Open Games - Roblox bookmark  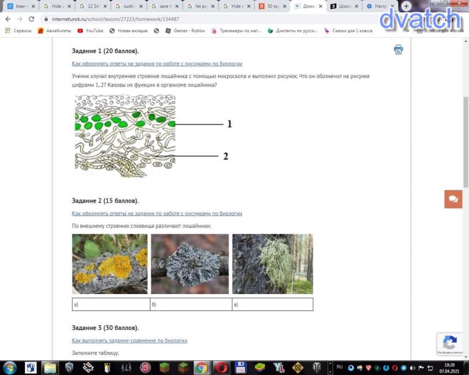coord(185,30)
